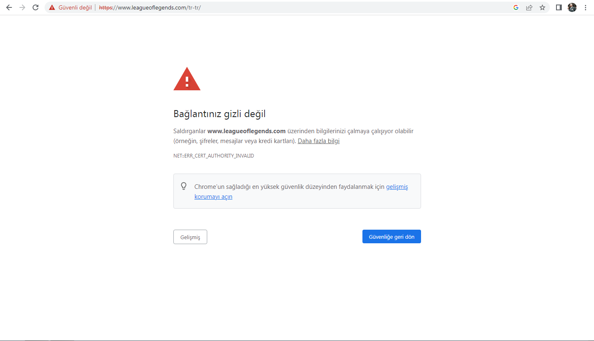This screenshot has height=341, width=594.
Task: Click the lightbulb icon in the suggestion box
Action: click(x=184, y=186)
